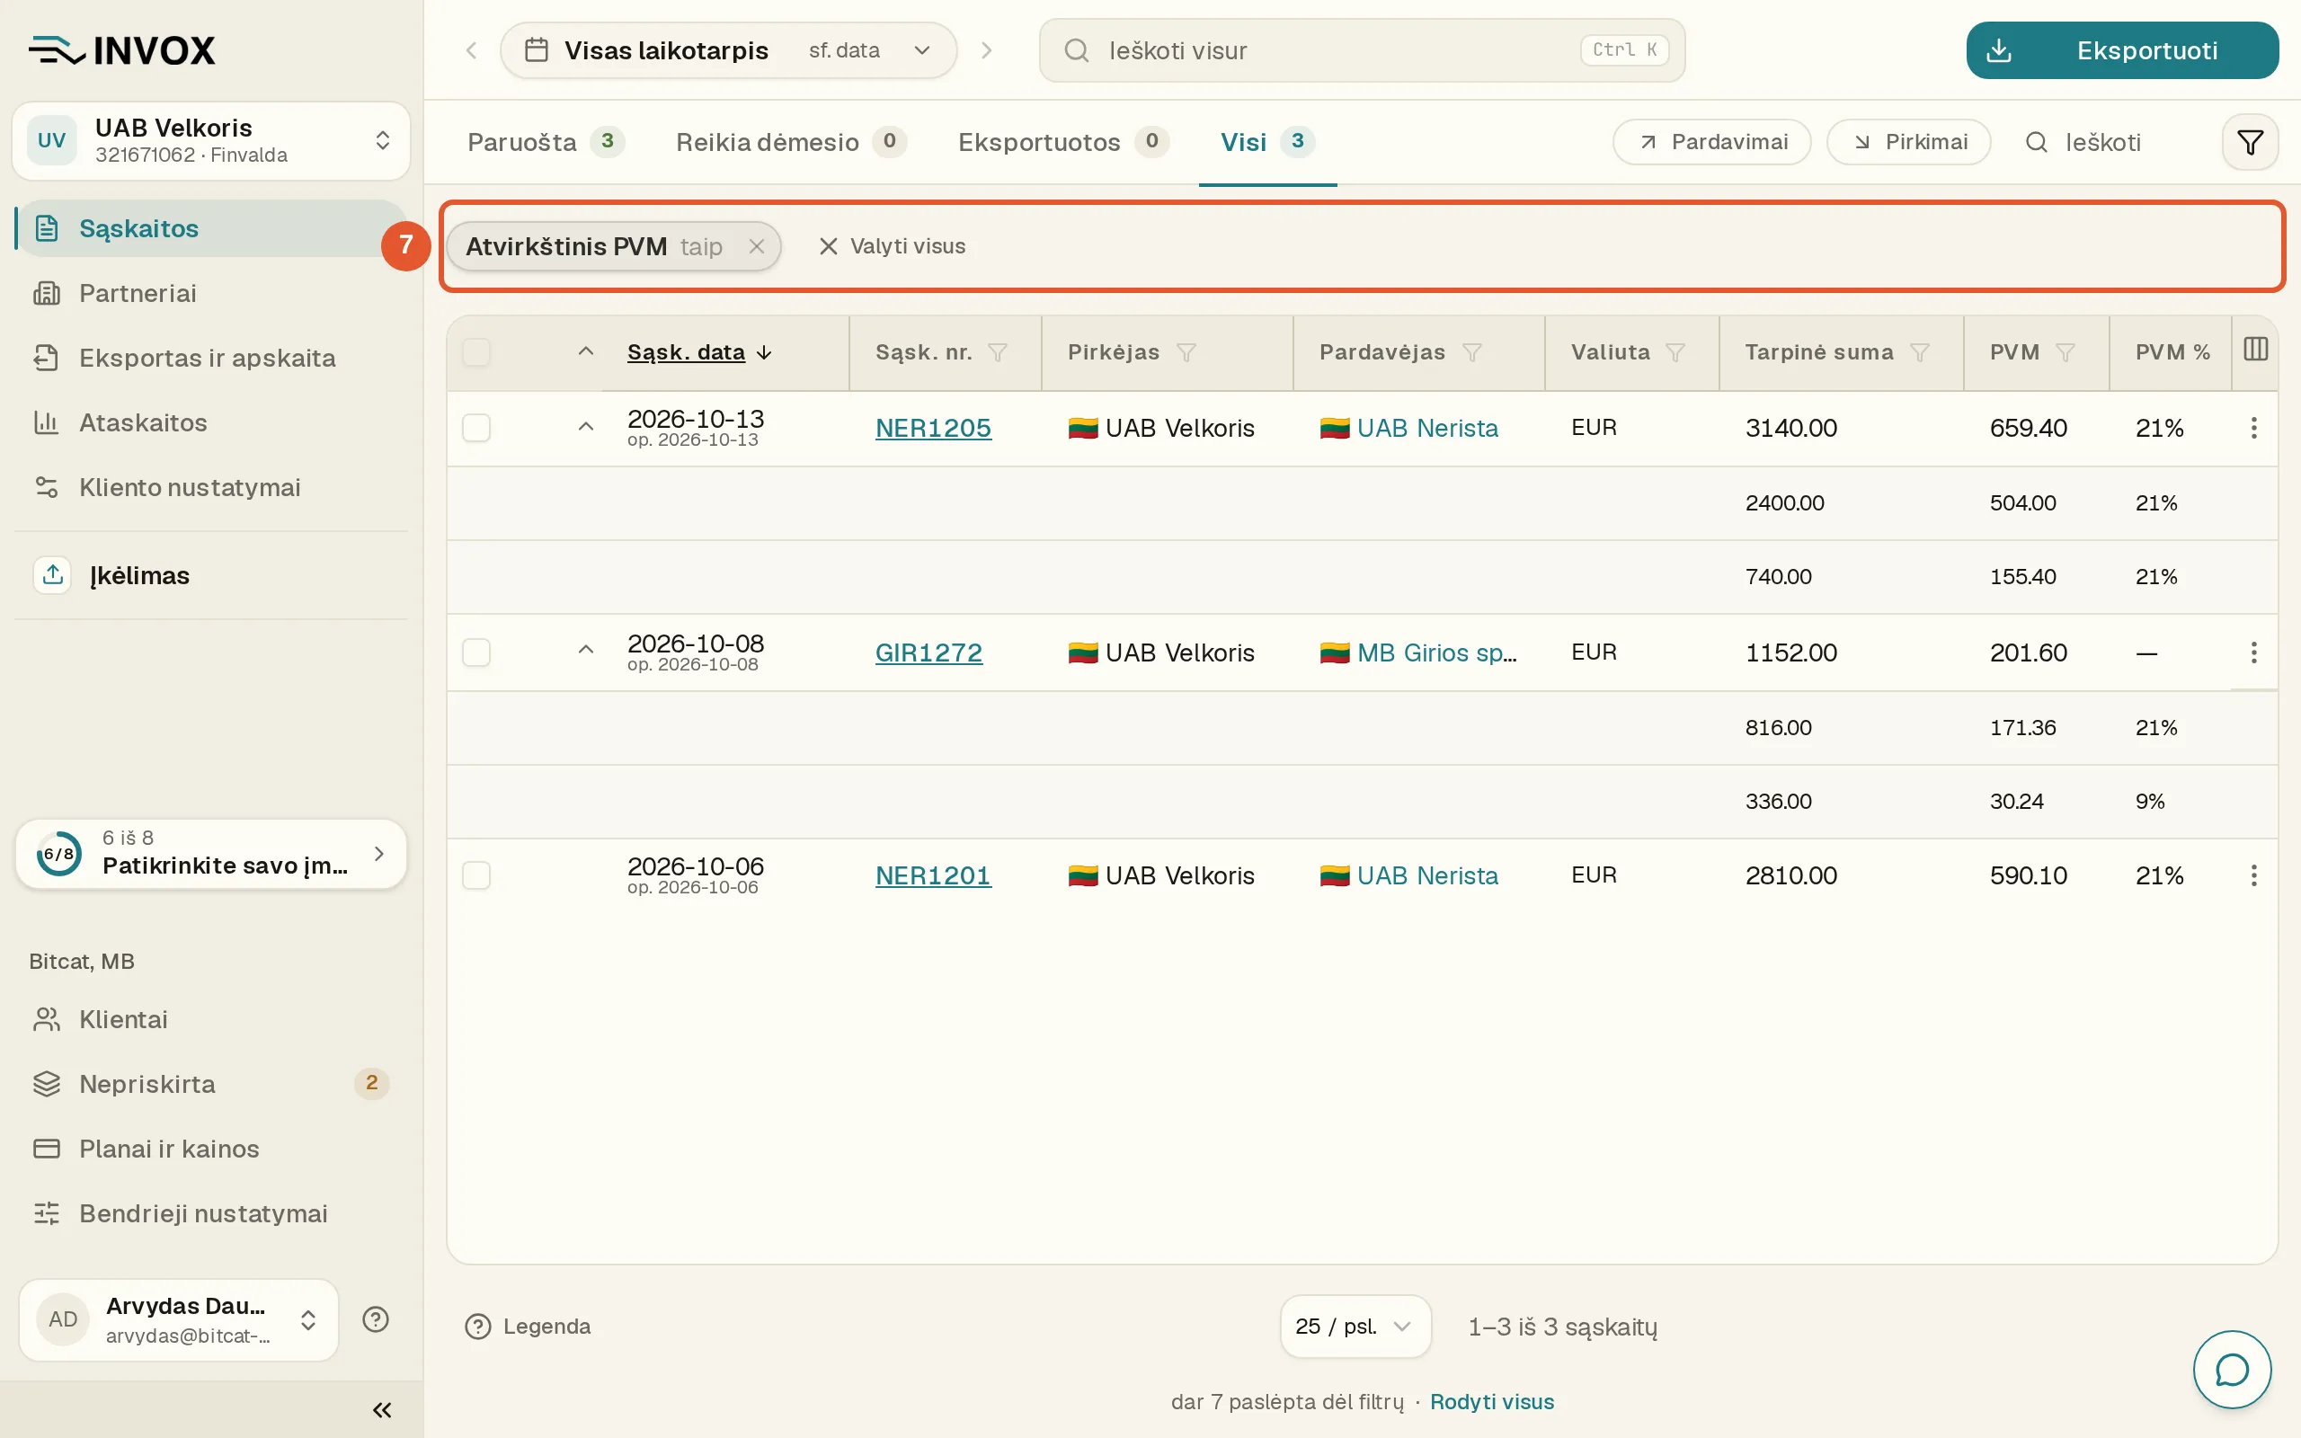This screenshot has height=1438, width=2301.
Task: Open the filter funnel button
Action: [x=2250, y=143]
